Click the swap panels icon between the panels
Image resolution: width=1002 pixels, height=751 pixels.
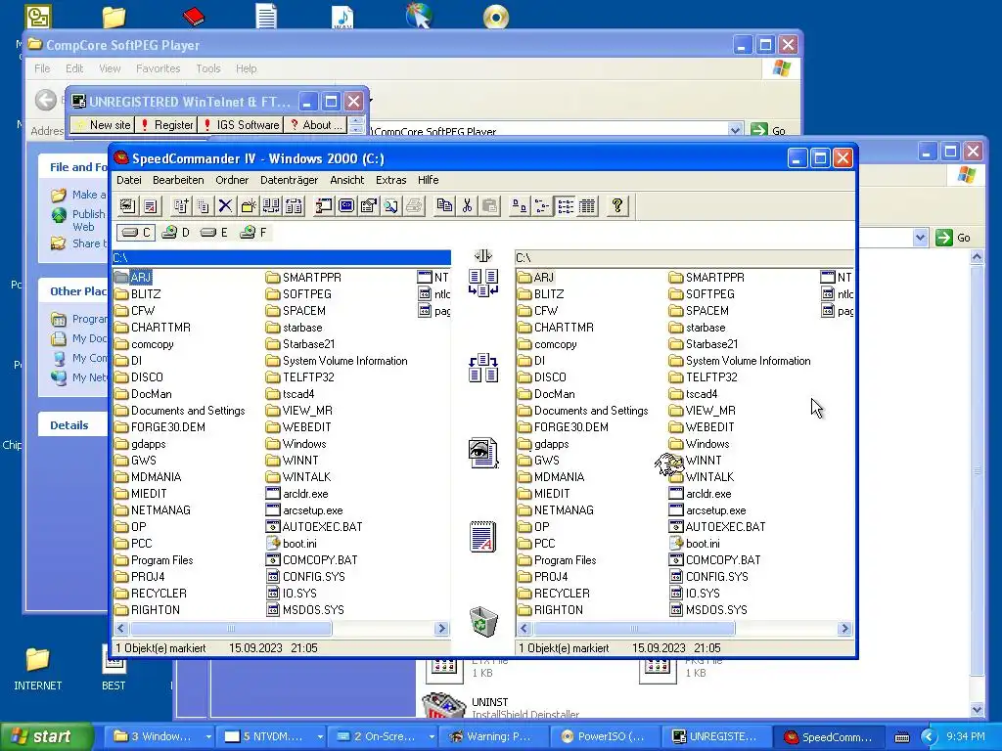(483, 368)
